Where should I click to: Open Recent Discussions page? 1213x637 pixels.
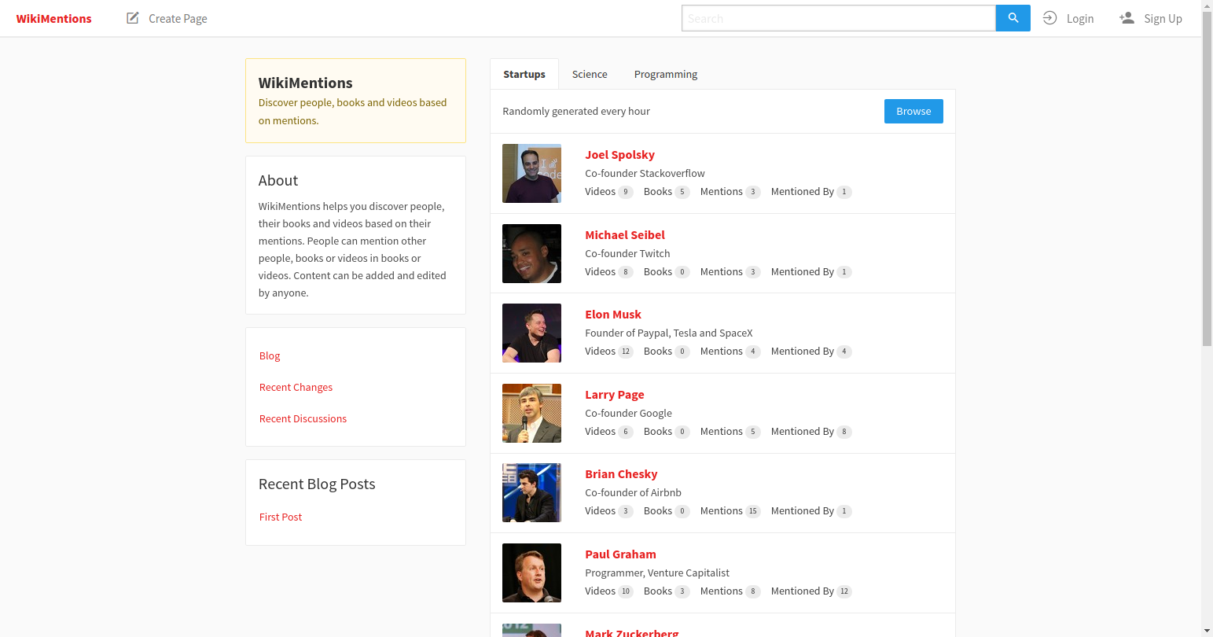(303, 418)
